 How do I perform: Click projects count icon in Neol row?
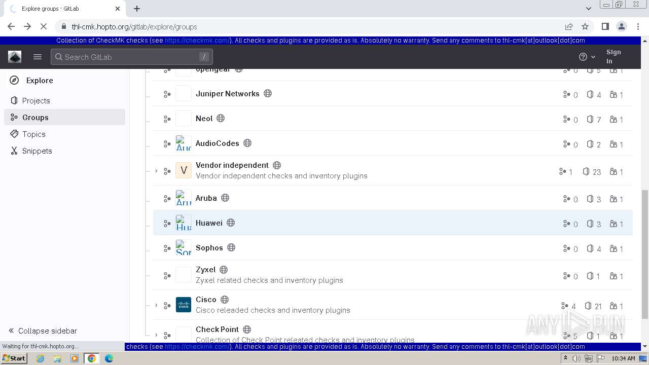point(590,119)
